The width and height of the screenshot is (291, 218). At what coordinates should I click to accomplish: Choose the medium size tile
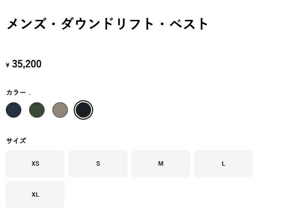click(161, 164)
